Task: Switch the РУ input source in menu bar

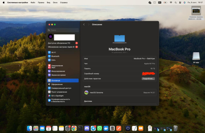Action: pos(160,3)
